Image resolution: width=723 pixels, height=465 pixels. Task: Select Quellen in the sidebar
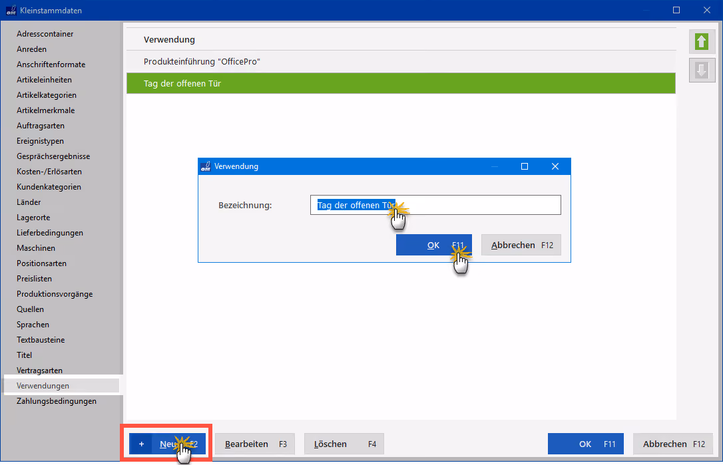pyautogui.click(x=31, y=309)
